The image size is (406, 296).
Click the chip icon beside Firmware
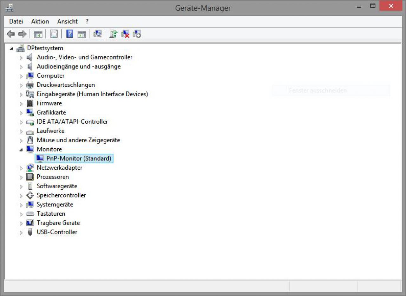[30, 103]
